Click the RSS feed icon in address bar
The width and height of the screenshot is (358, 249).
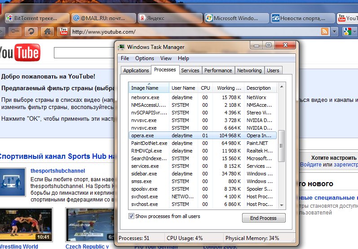tap(324, 31)
